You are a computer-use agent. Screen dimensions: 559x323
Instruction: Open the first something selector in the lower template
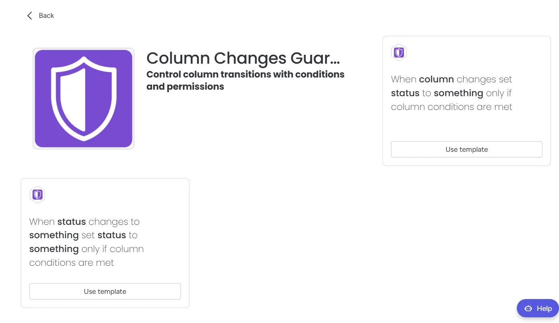click(54, 235)
